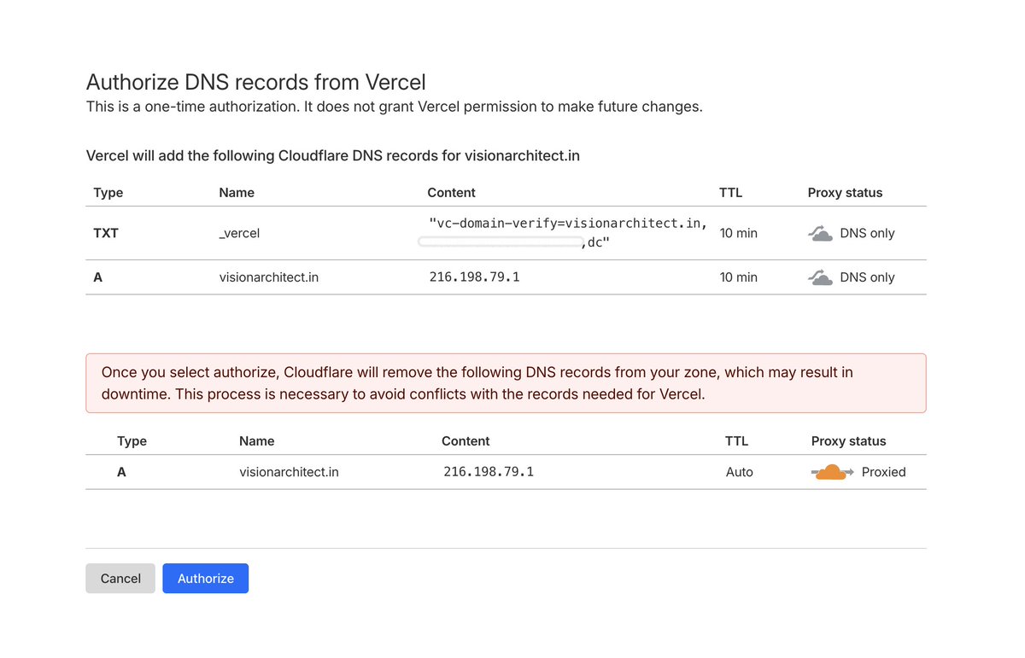Click 216.198.79.1 in the records-to-remove table
The height and width of the screenshot is (658, 1025).
tap(489, 472)
